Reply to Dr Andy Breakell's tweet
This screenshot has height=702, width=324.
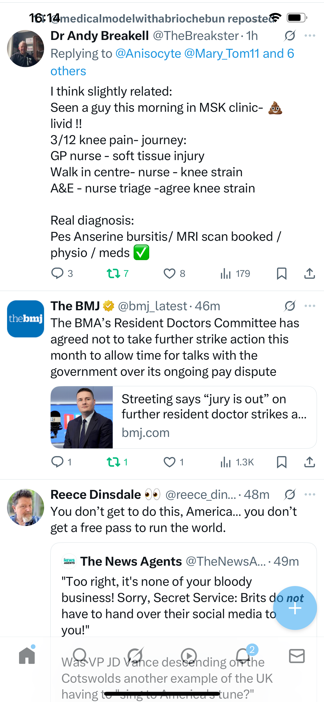click(x=57, y=273)
